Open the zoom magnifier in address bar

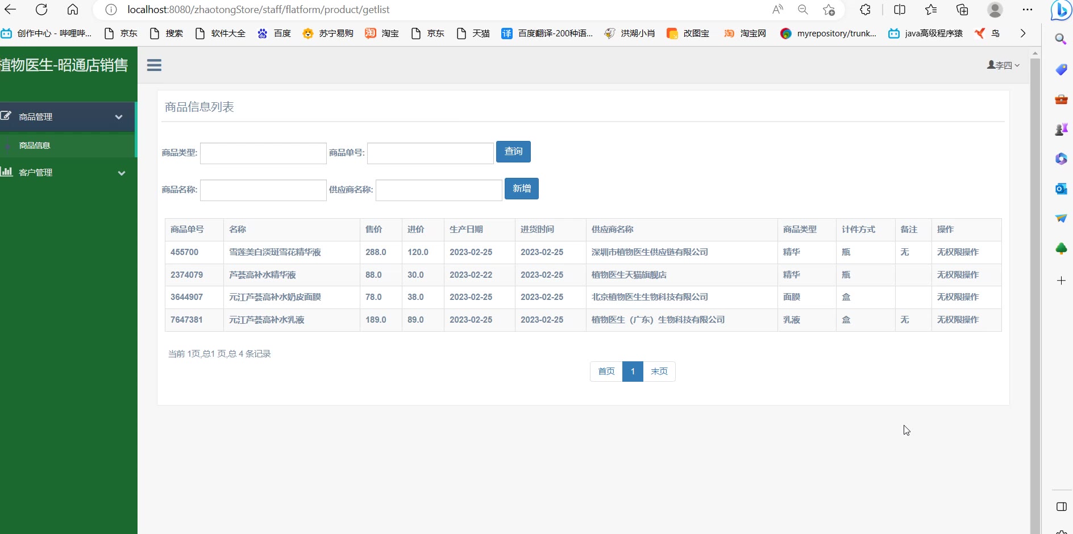[x=803, y=10]
